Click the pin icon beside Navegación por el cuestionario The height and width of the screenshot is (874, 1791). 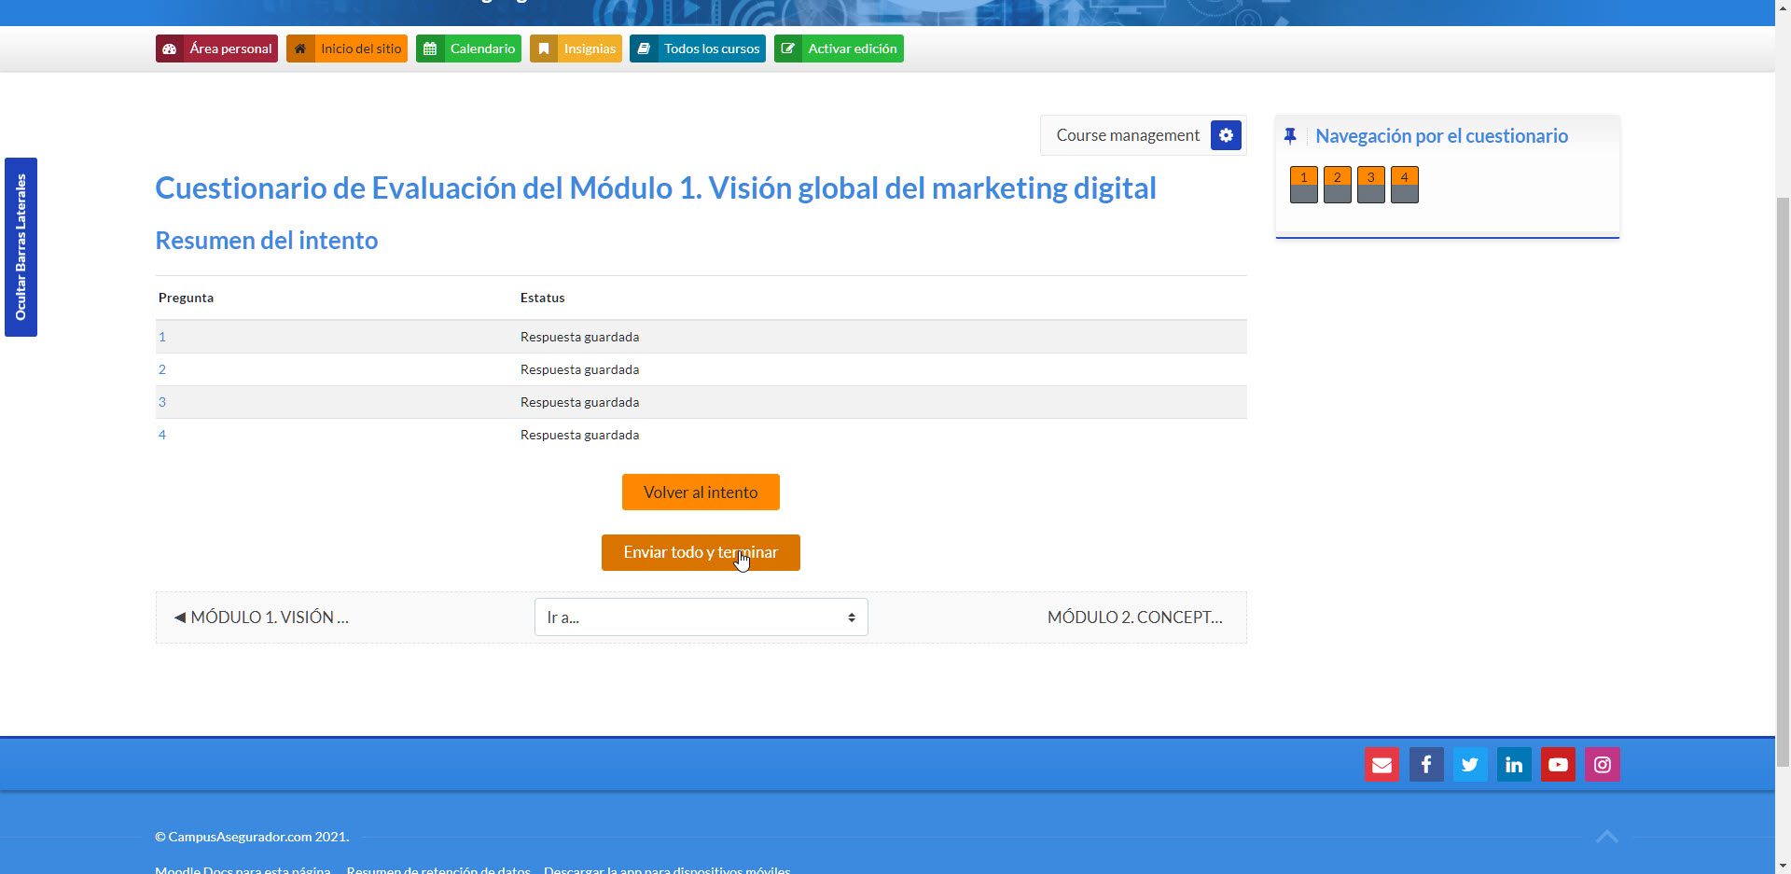coord(1290,136)
